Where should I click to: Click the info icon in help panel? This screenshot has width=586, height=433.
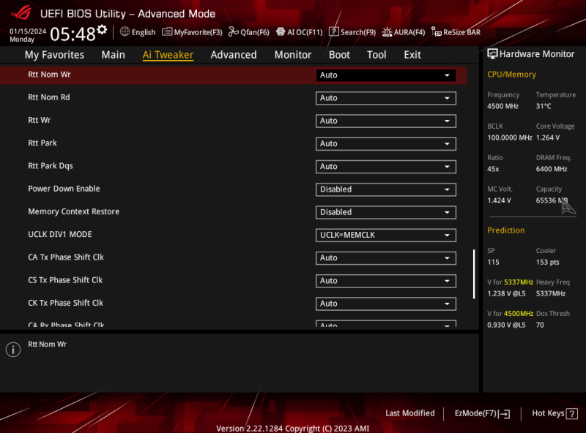pos(13,350)
